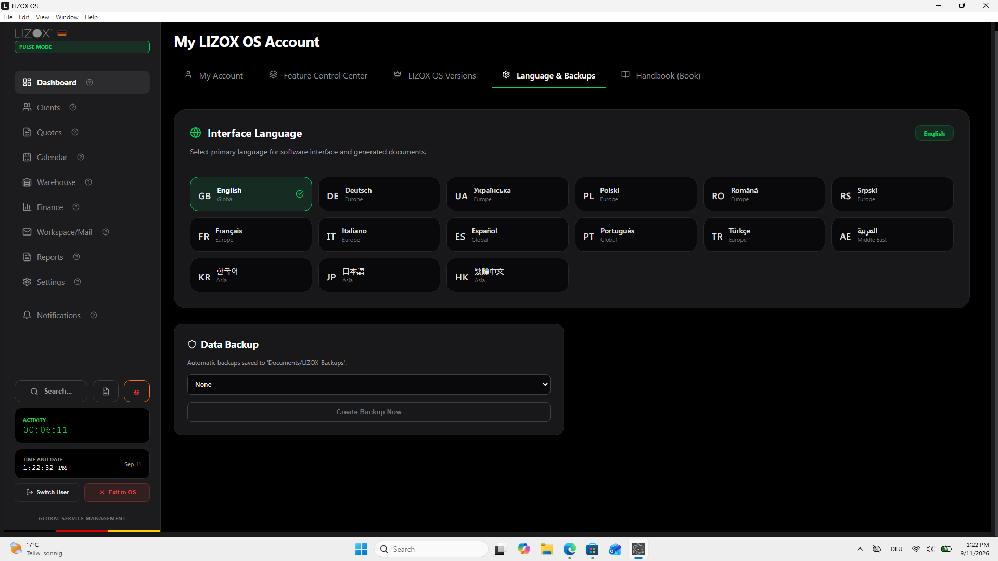Select English GB interface language

coord(251,194)
